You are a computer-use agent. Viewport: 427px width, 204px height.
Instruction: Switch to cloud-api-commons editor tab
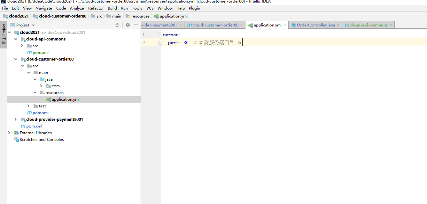(x=369, y=25)
